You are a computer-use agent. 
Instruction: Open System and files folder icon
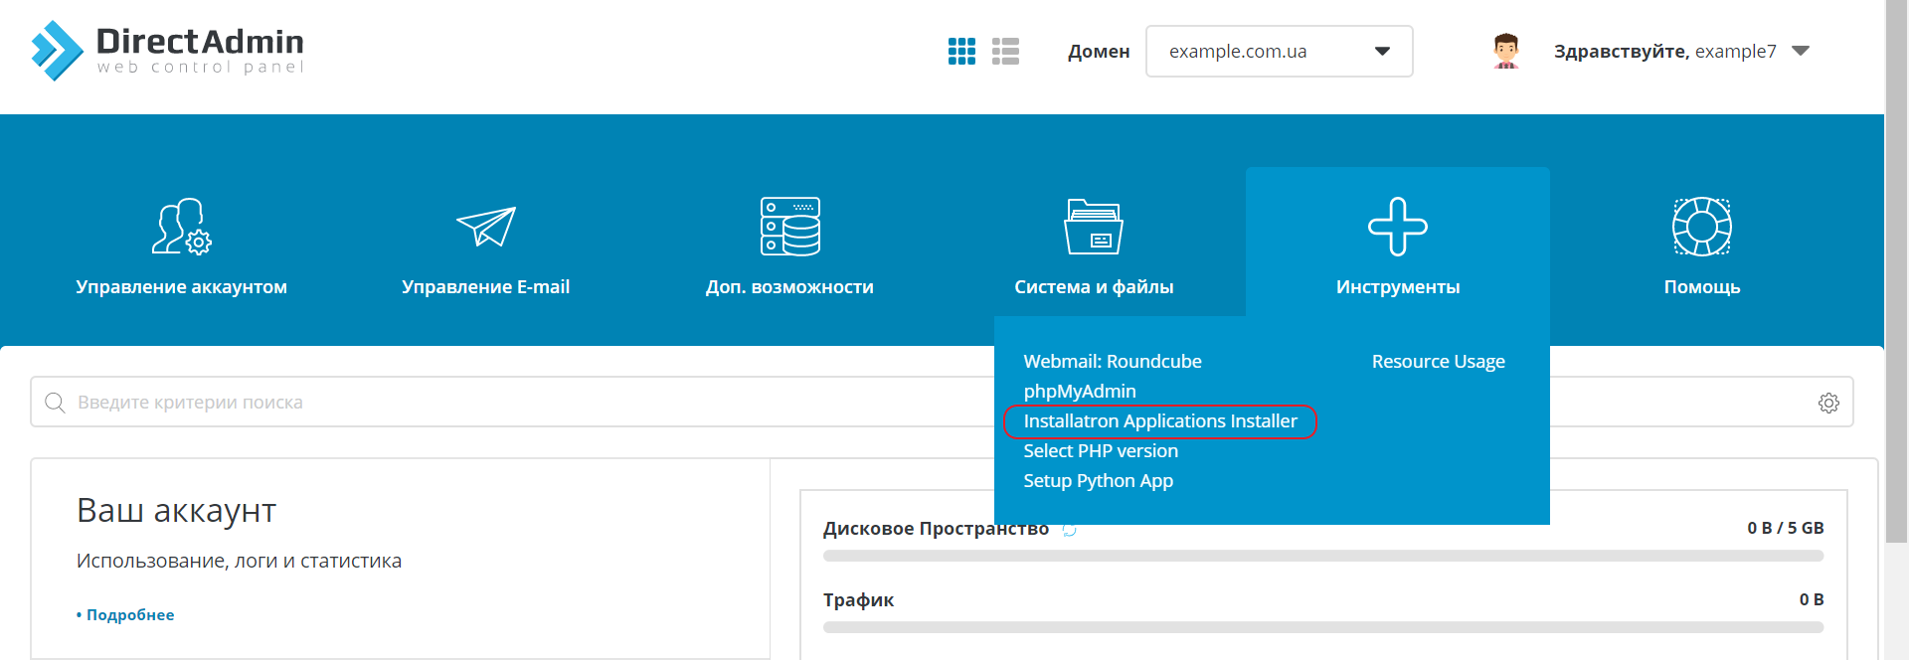point(1094,227)
